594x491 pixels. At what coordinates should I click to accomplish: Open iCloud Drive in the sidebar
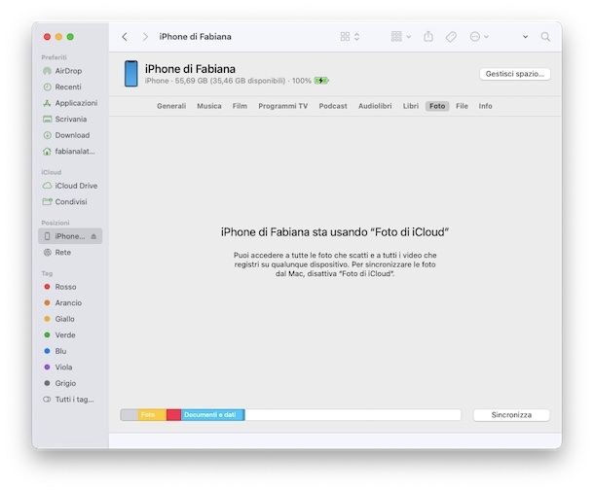pyautogui.click(x=70, y=186)
